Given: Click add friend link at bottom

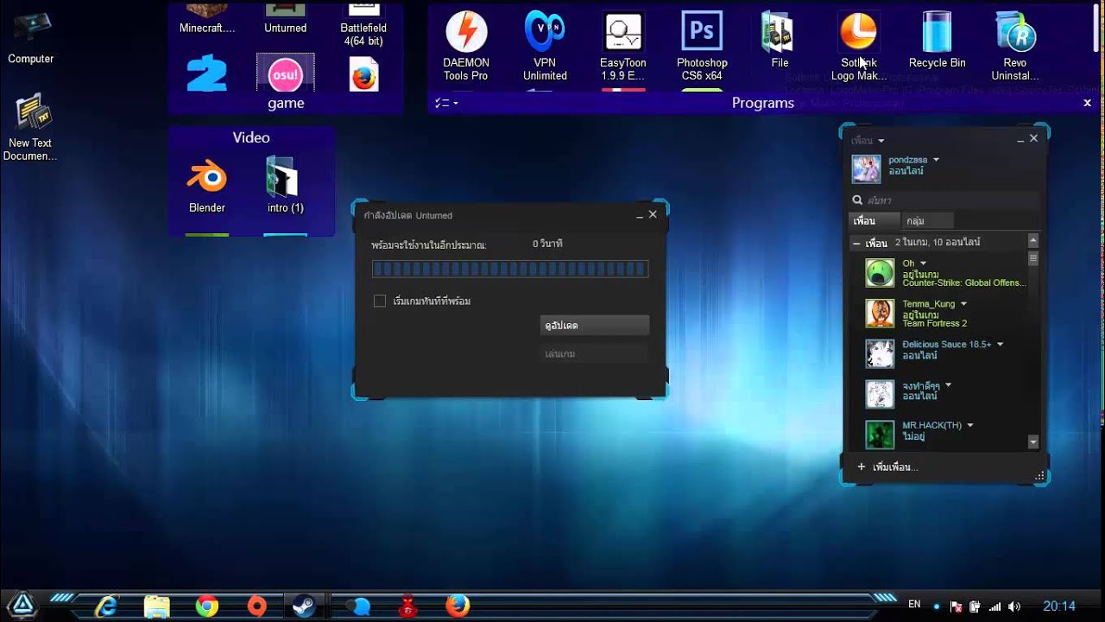Looking at the screenshot, I should tap(887, 467).
